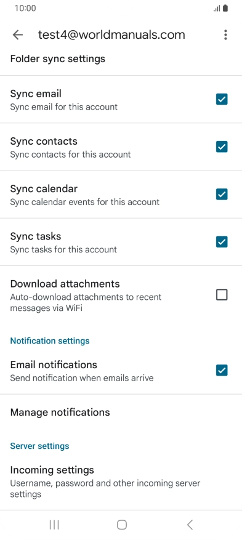Open the three-dot overflow menu
This screenshot has height=540, width=242.
pyautogui.click(x=225, y=34)
